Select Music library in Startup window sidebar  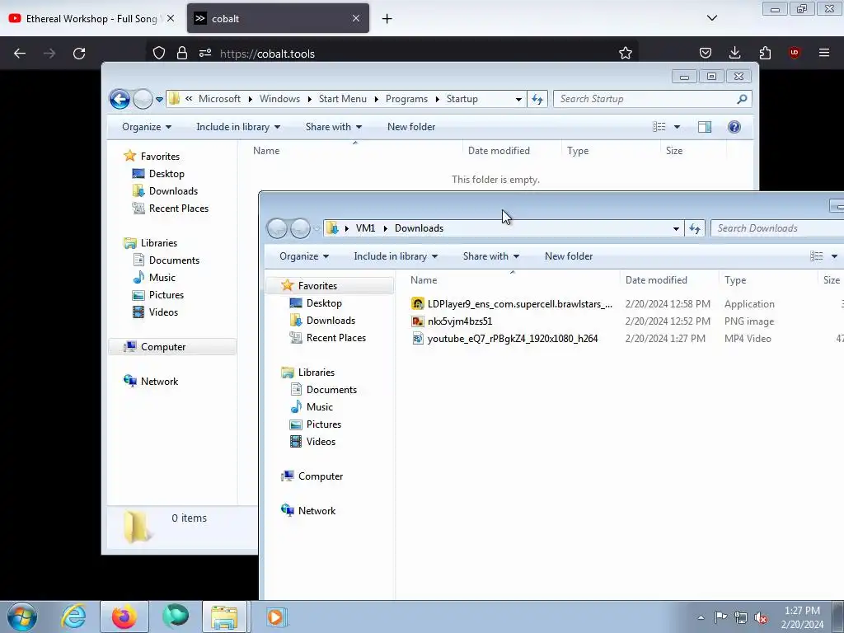154,278
